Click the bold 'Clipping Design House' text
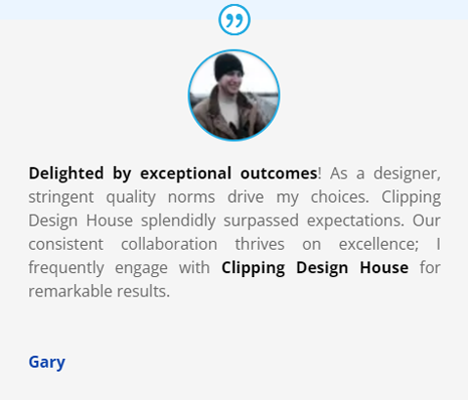468x400 pixels. [x=315, y=268]
